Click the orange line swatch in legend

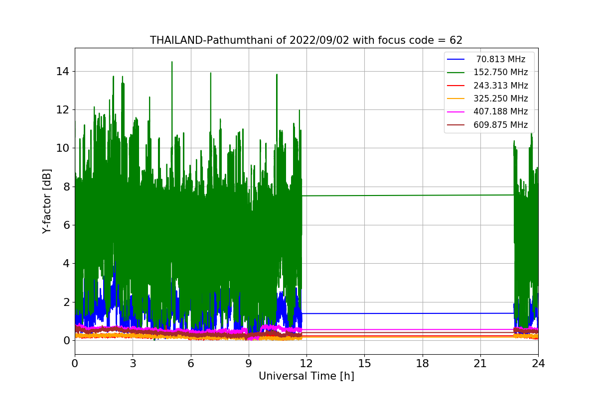click(x=456, y=99)
